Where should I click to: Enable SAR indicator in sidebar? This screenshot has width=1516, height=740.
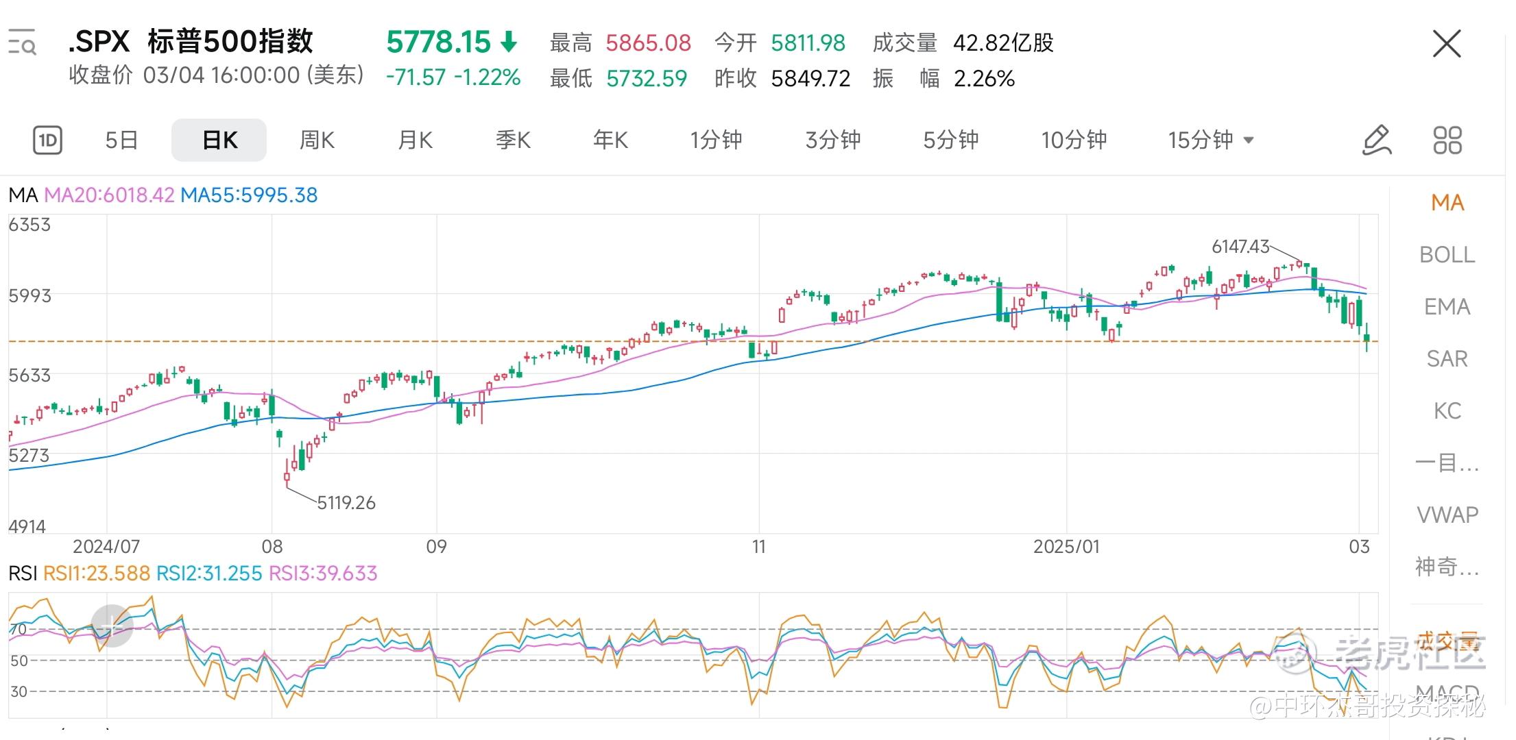[x=1447, y=359]
